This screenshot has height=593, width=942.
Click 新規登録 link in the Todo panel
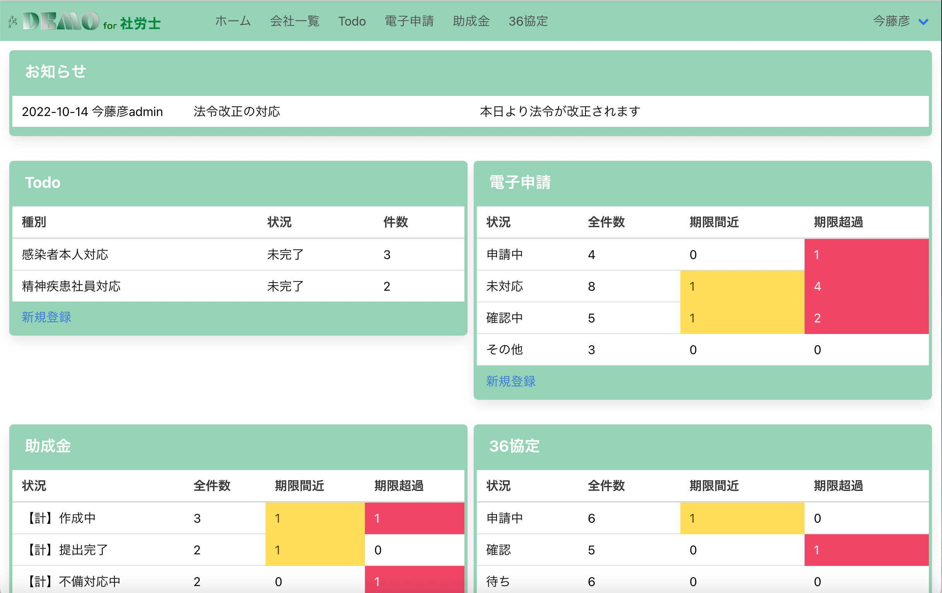[46, 317]
